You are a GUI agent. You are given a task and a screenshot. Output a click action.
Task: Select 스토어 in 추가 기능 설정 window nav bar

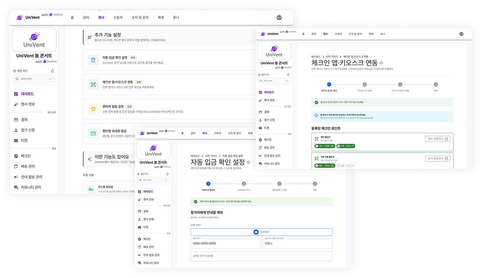tap(118, 18)
